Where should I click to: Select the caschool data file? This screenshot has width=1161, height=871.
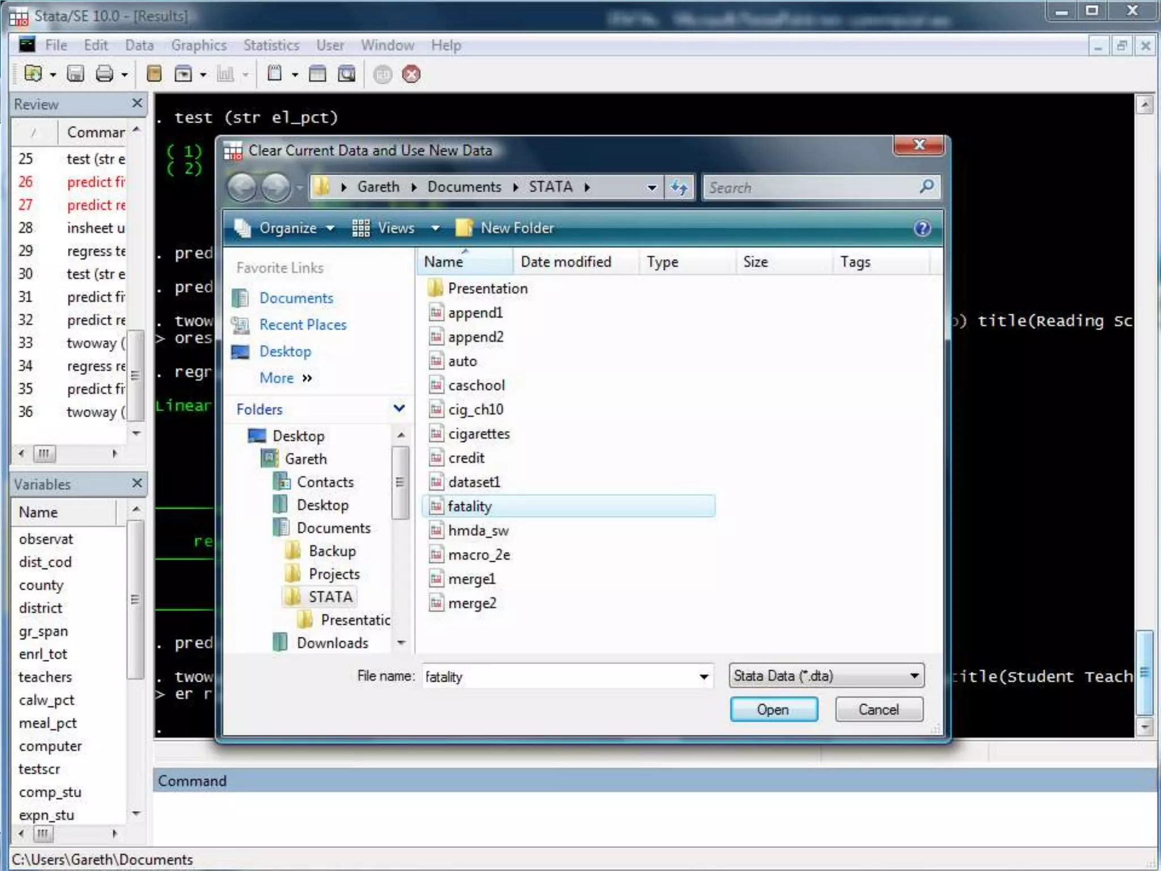tap(476, 386)
